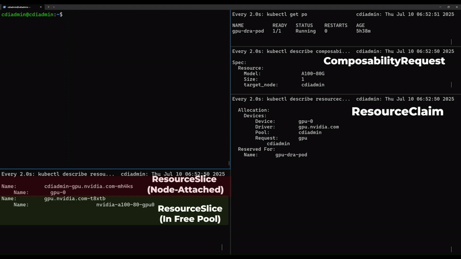Click gpu-dra-pod in the pod list row
The image size is (461, 259).
[x=248, y=31]
